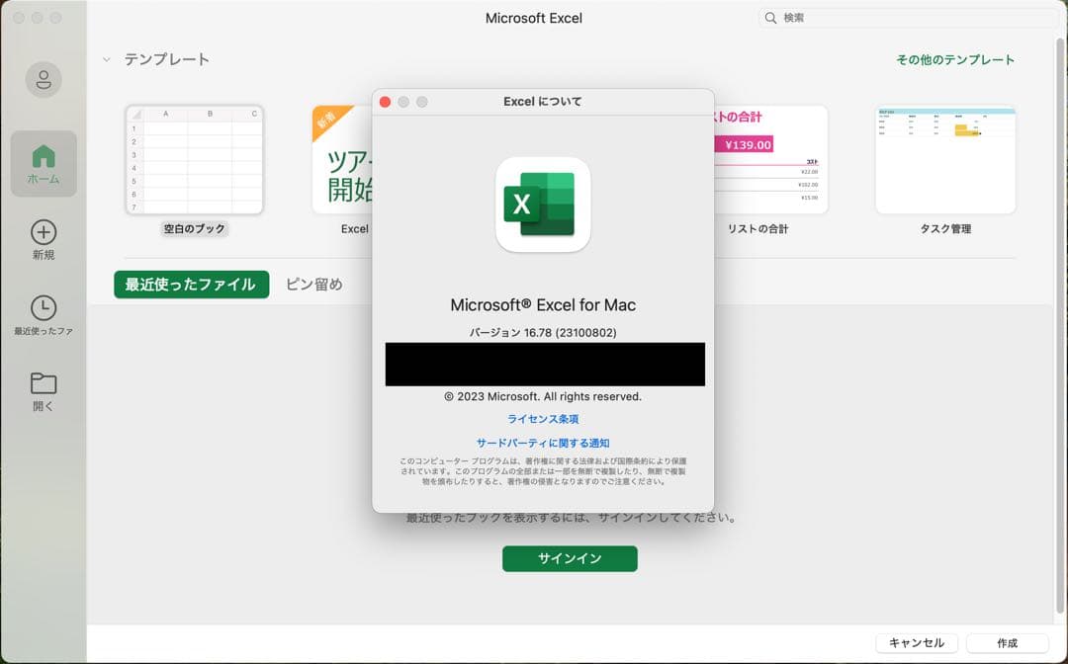Switch to 最近使ったファイル tab
The height and width of the screenshot is (664, 1068).
(192, 285)
